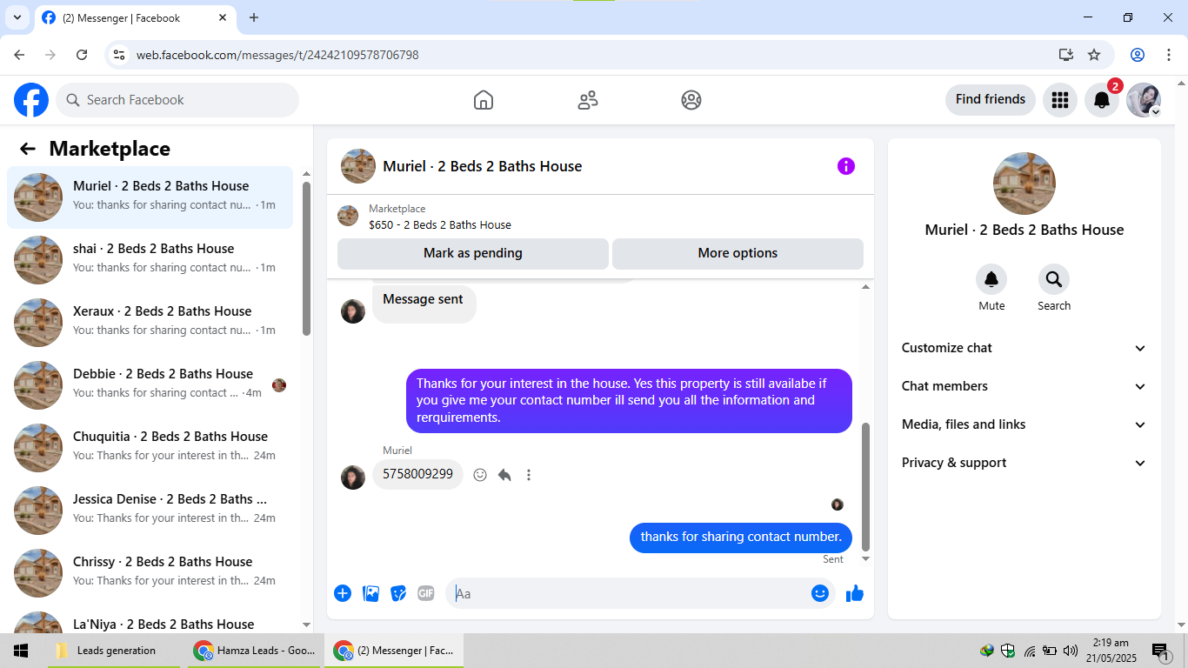Search the conversation using the magnifier icon
The height and width of the screenshot is (668, 1188).
(1054, 279)
